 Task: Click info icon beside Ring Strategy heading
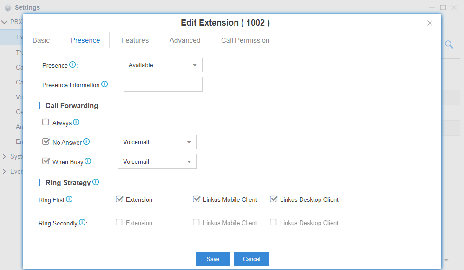pyautogui.click(x=96, y=182)
